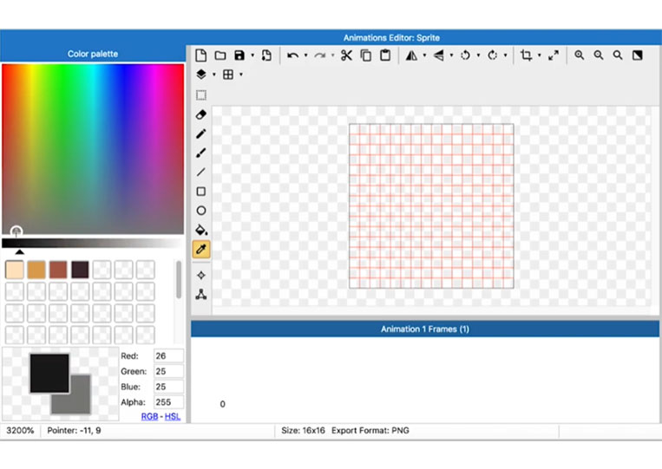This screenshot has width=662, height=469.
Task: Select the Eraser tool
Action: (x=201, y=114)
